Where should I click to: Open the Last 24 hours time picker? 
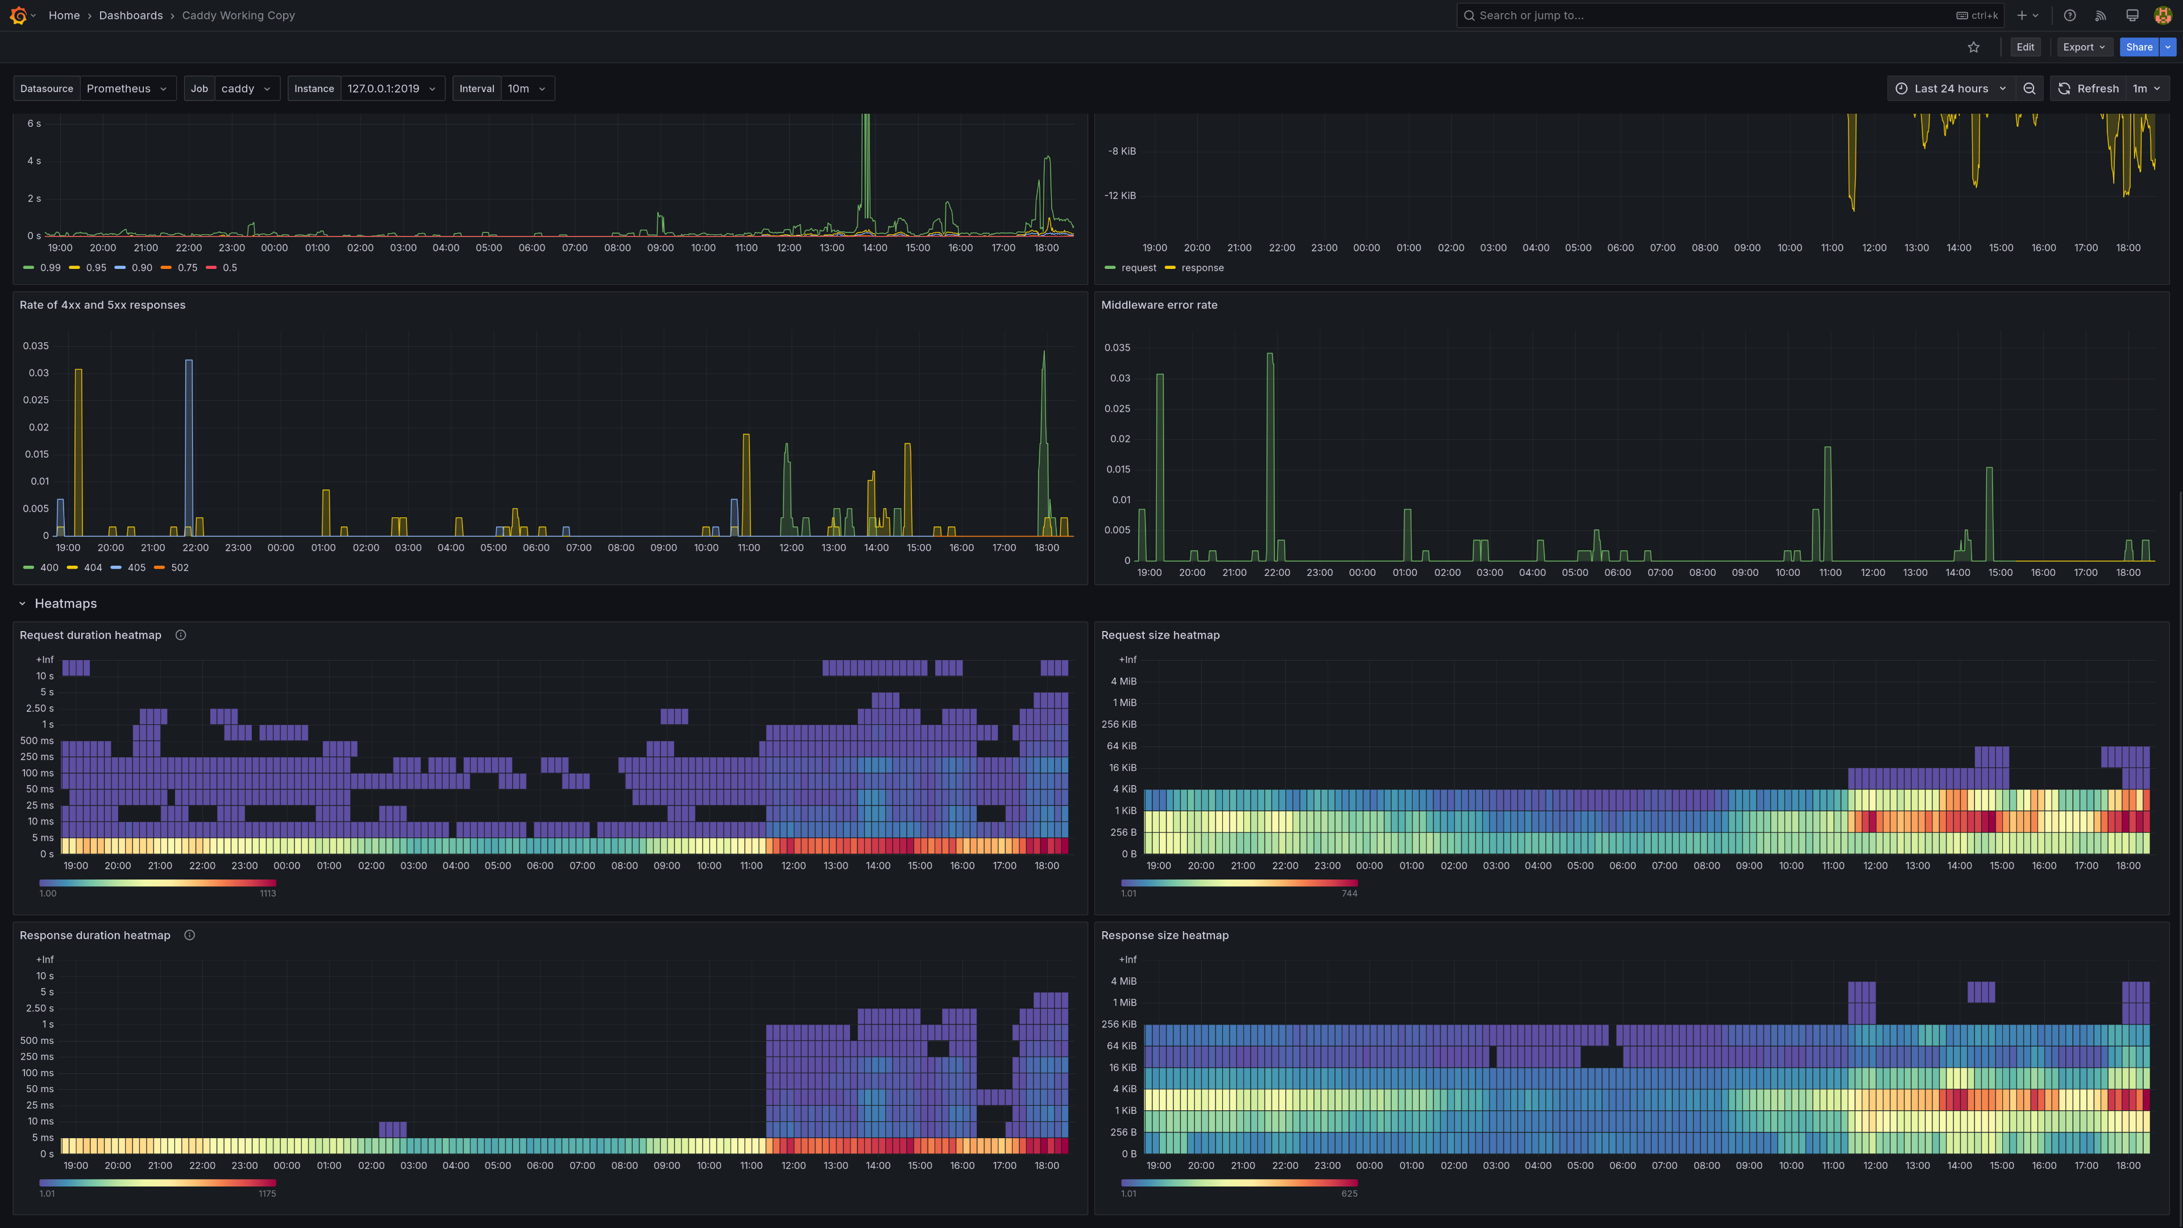pyautogui.click(x=1950, y=89)
